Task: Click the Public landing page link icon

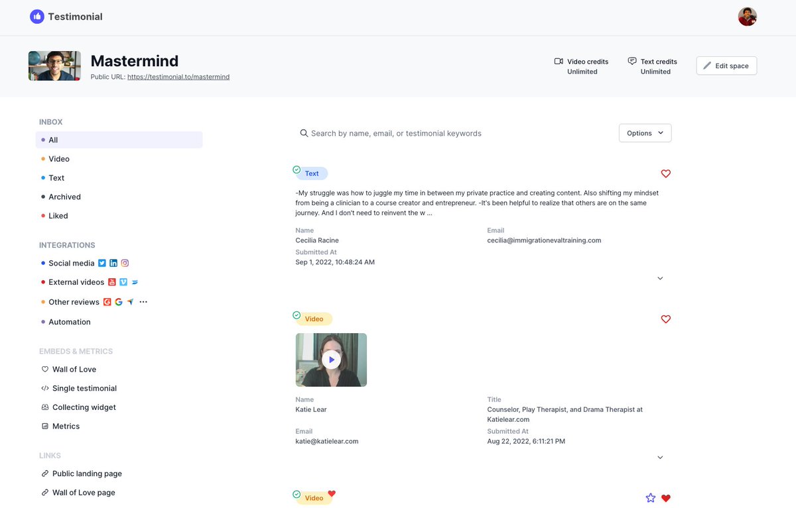Action: pyautogui.click(x=45, y=474)
